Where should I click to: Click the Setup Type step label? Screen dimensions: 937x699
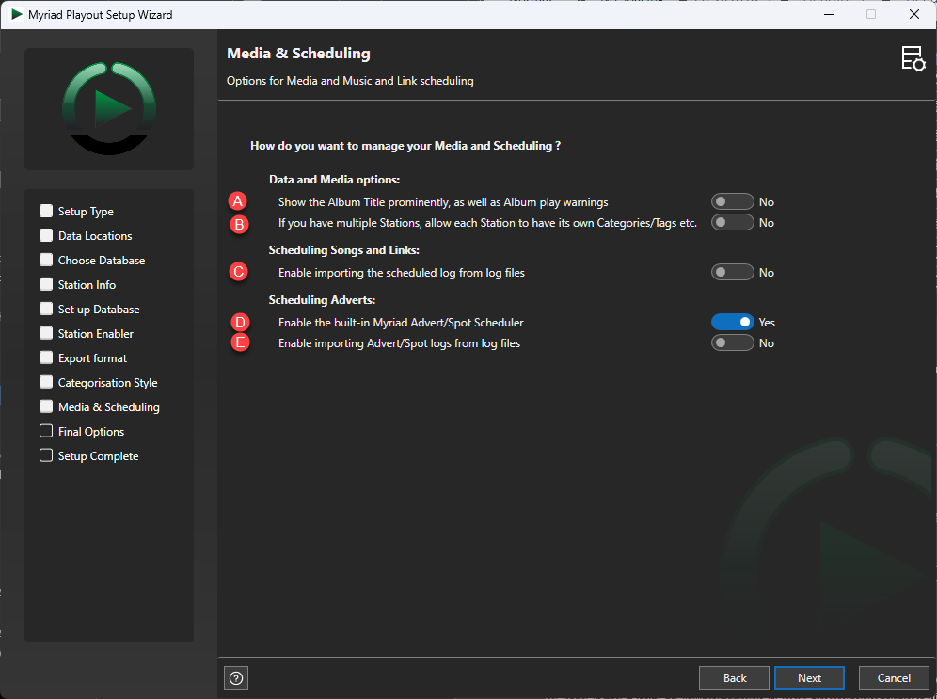[86, 212]
